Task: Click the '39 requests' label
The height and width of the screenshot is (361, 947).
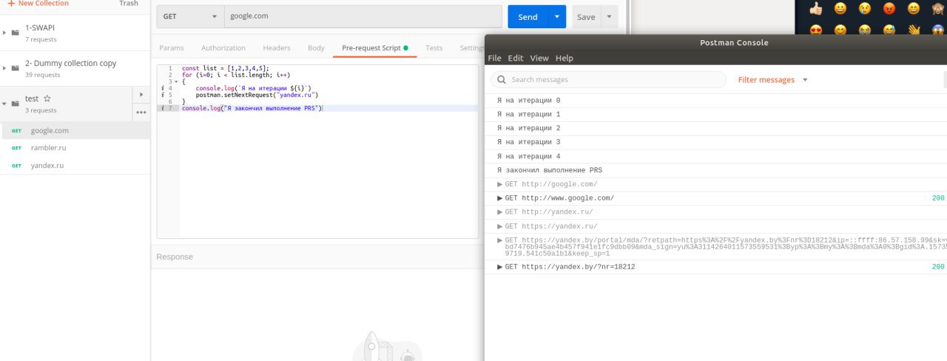Action: coord(43,75)
